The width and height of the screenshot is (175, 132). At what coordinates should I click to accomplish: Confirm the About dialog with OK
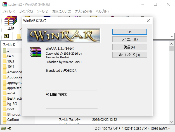130,32
